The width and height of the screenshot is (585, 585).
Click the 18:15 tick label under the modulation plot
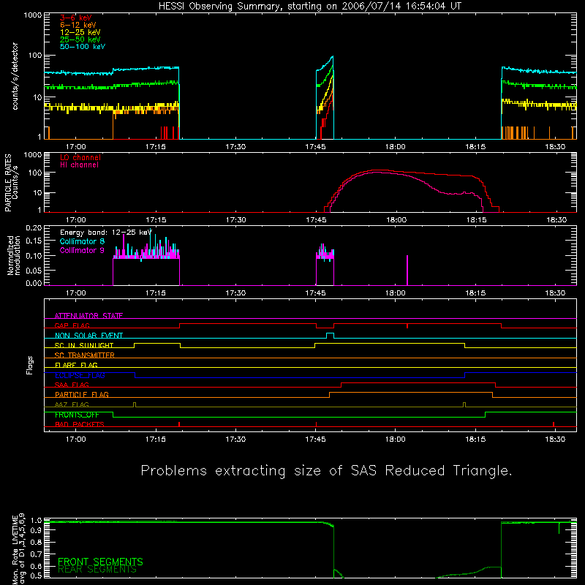pyautogui.click(x=475, y=293)
